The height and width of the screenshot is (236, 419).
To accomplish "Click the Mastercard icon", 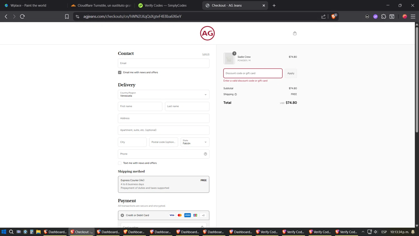I will click(180, 215).
